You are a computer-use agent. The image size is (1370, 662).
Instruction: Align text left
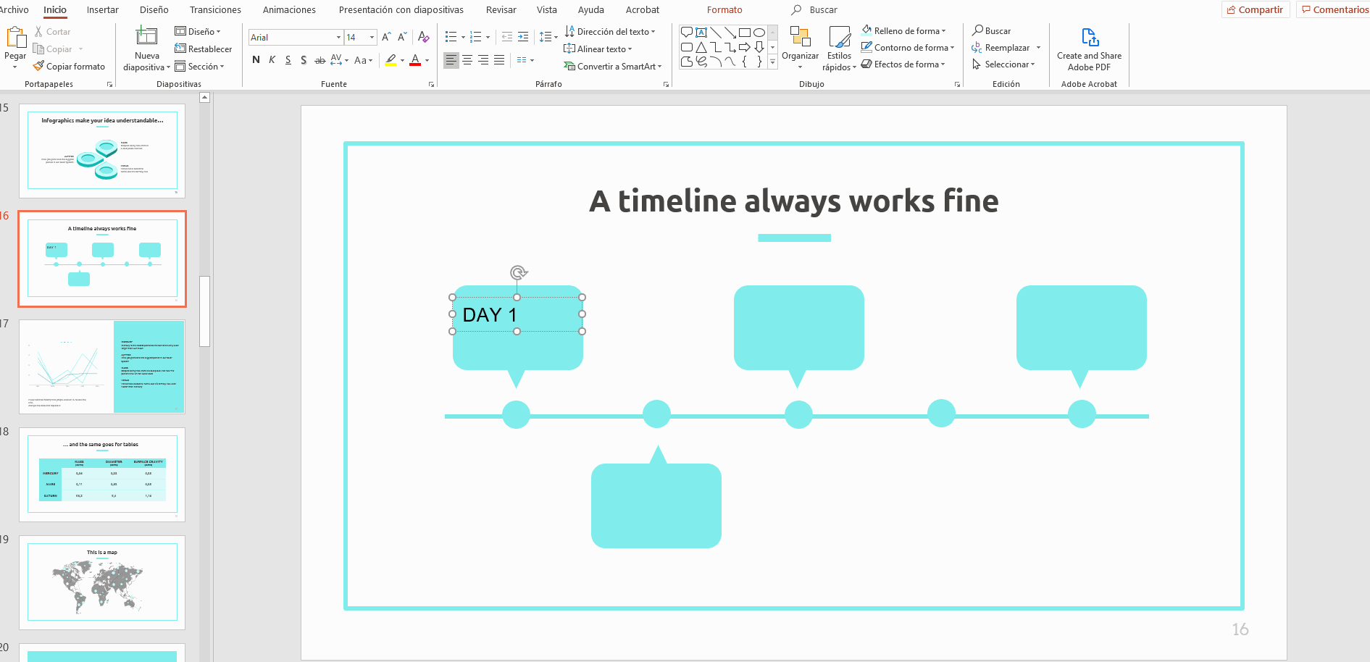point(451,60)
